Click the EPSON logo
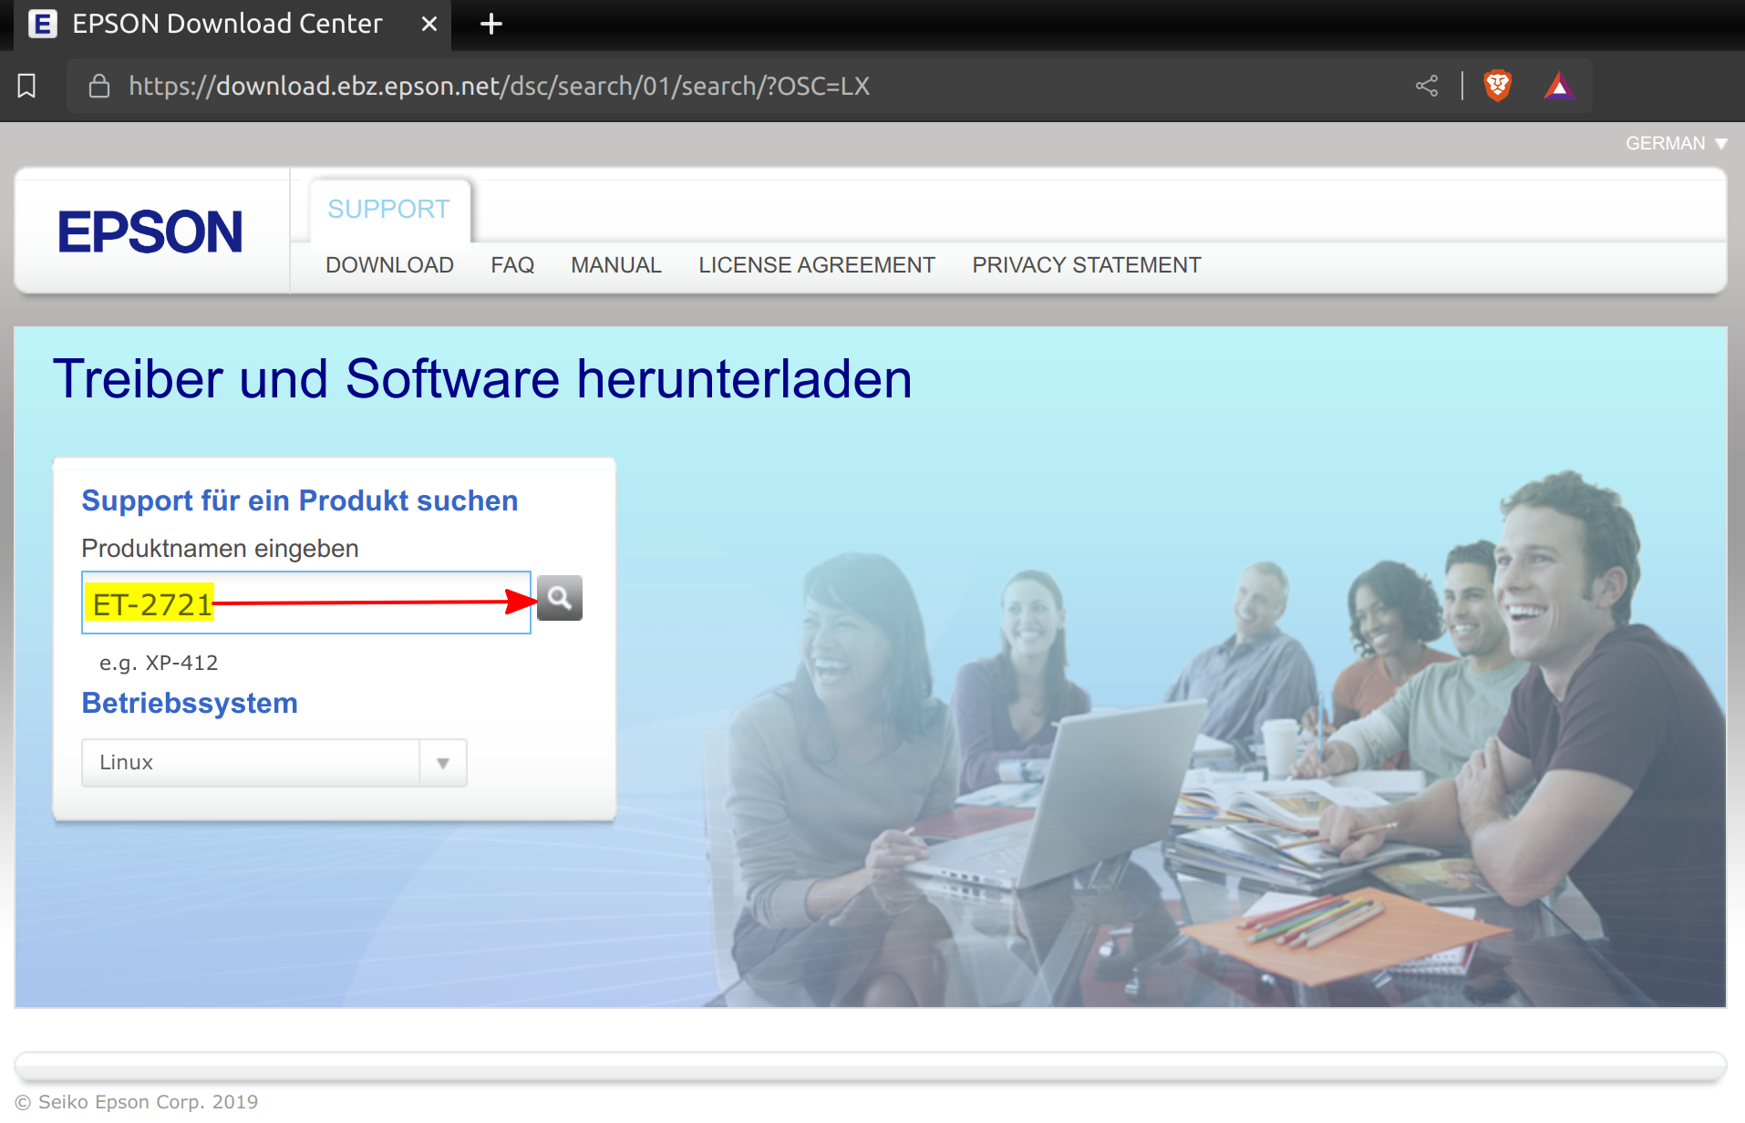This screenshot has width=1745, height=1123. 150,232
